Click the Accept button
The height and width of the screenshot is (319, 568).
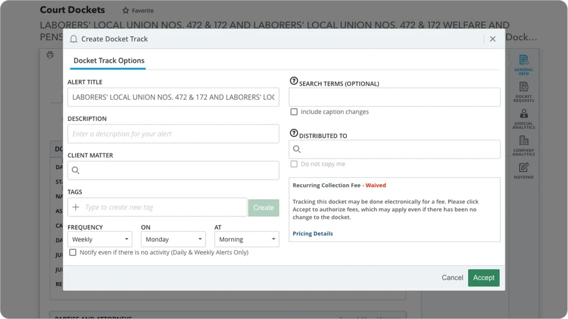pyautogui.click(x=483, y=278)
